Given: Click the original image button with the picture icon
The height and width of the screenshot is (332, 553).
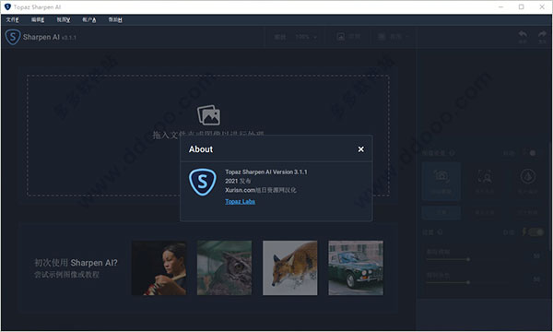Looking at the screenshot, I should pos(348,37).
